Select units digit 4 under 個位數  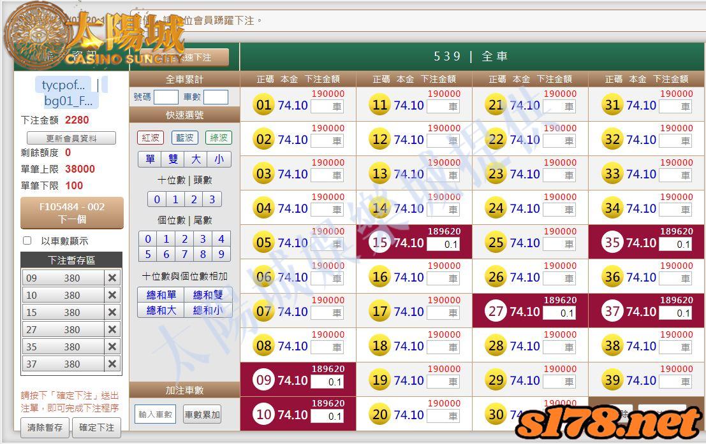coord(221,239)
